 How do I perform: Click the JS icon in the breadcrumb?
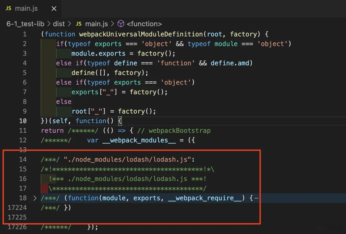tap(79, 24)
